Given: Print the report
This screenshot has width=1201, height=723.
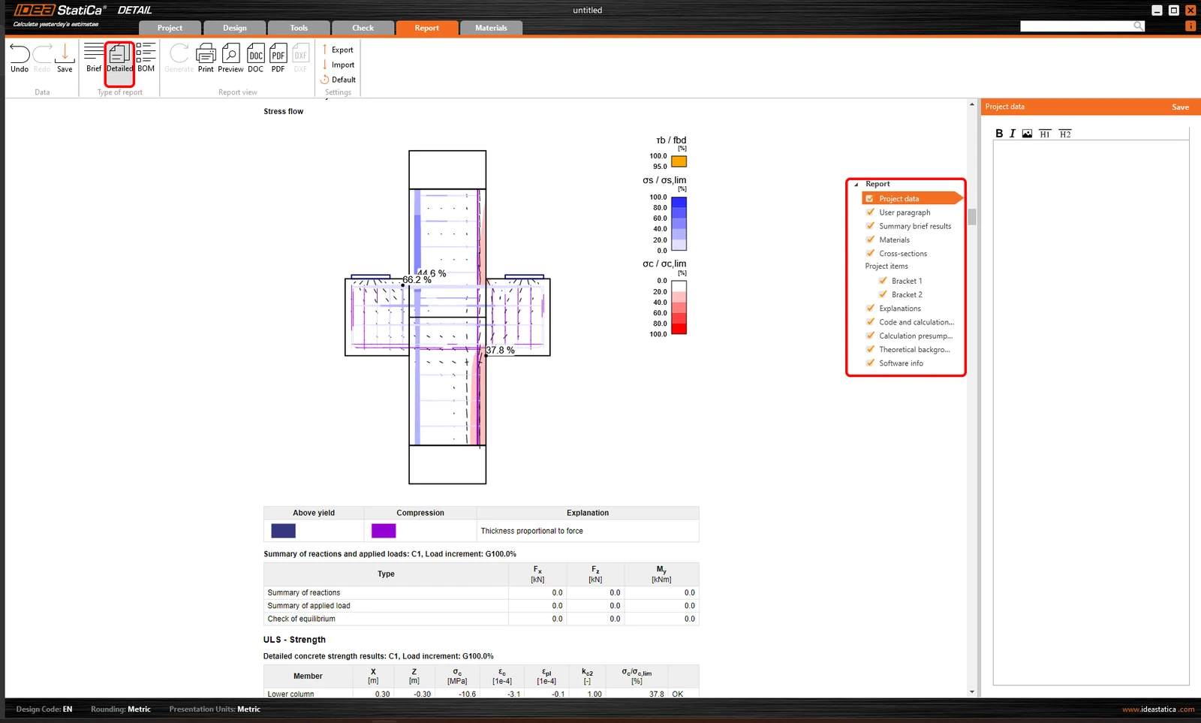Looking at the screenshot, I should pyautogui.click(x=206, y=58).
